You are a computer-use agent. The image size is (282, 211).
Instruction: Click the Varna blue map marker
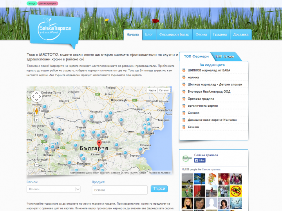149,130
